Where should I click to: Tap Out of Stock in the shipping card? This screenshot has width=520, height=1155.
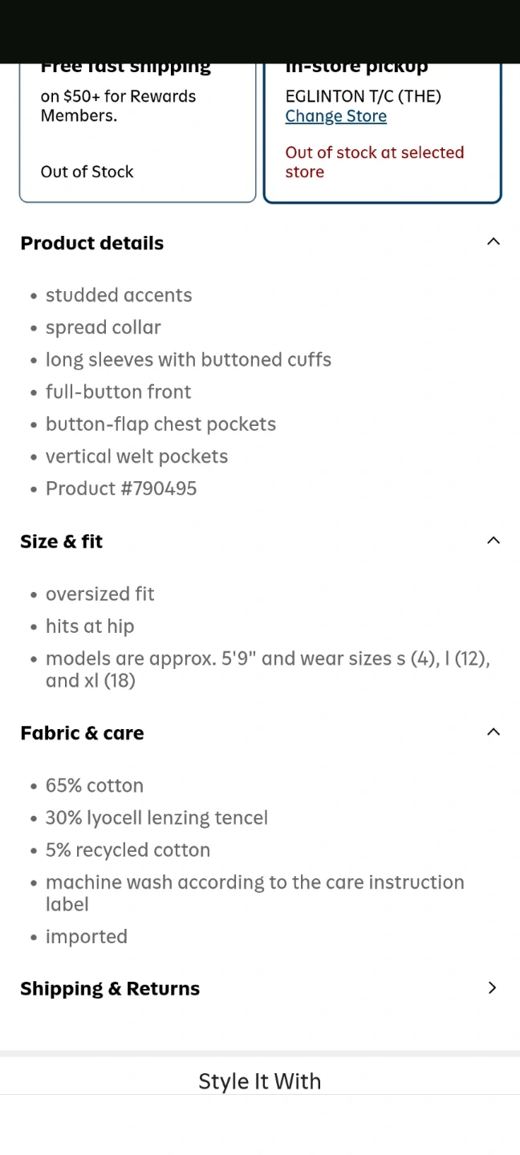(x=87, y=172)
